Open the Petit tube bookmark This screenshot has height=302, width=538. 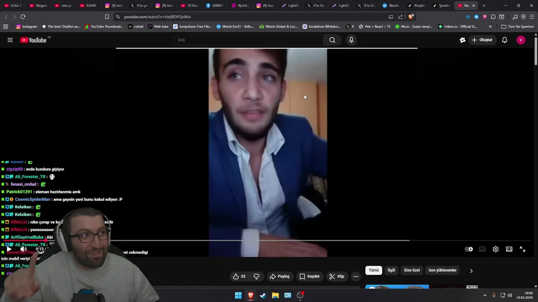pyautogui.click(x=158, y=26)
